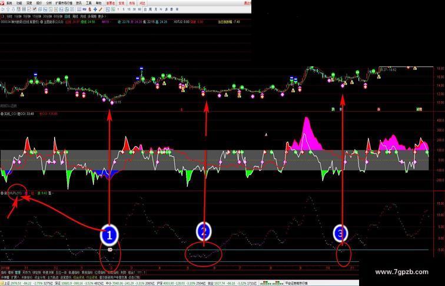Switch to the 分时 chart tab
The height and width of the screenshot is (286, 445).
point(9,16)
